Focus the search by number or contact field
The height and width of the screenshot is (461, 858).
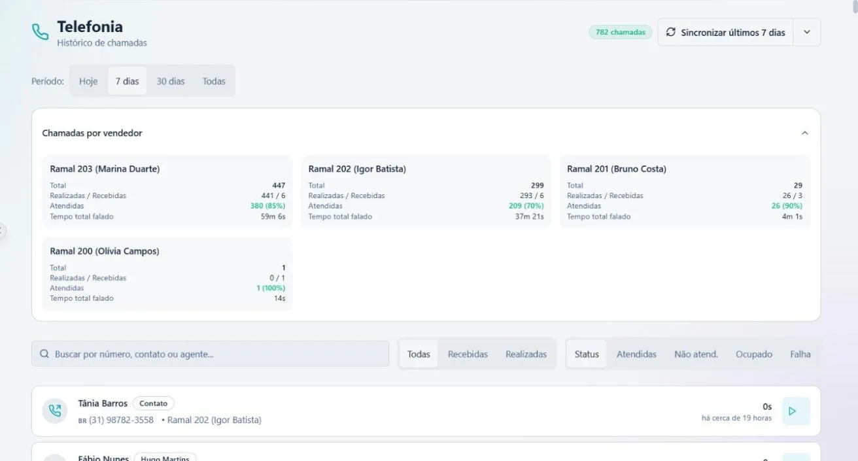211,354
